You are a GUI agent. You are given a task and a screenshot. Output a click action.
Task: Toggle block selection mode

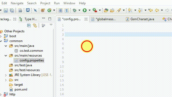click(60, 11)
